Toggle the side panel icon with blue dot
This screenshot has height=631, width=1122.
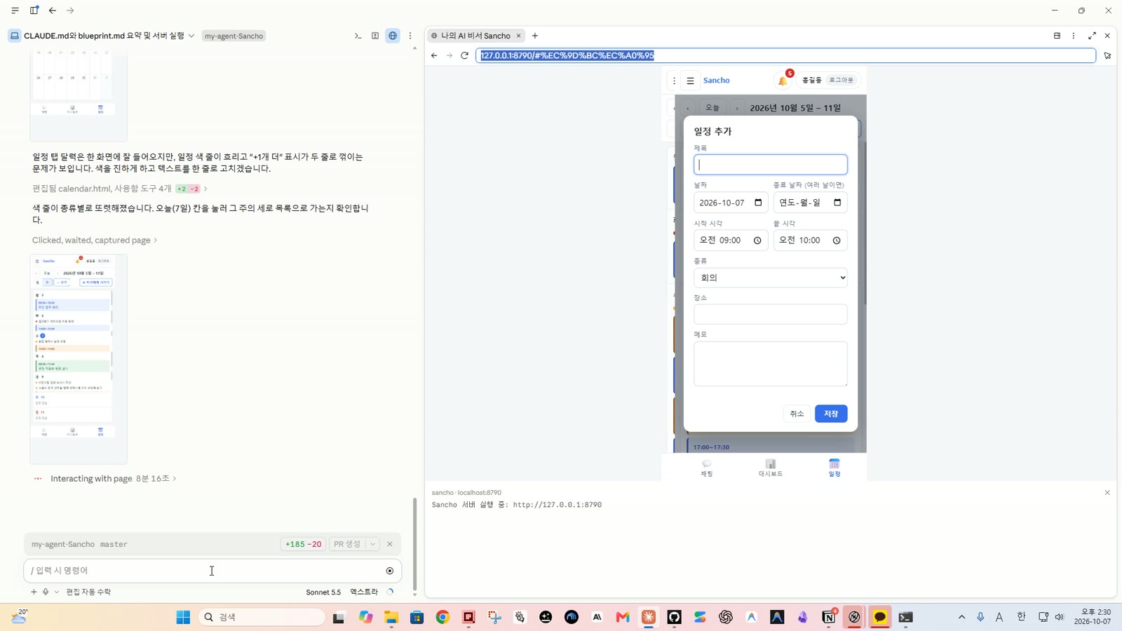pos(34,11)
